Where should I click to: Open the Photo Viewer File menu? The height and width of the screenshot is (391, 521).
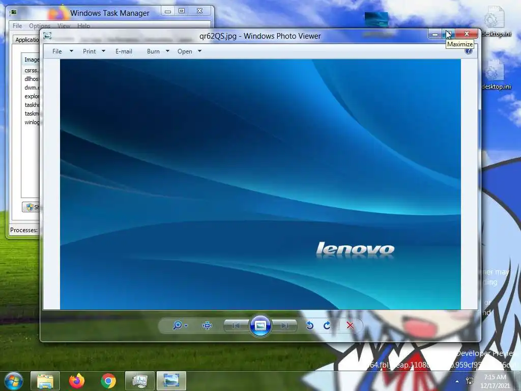pos(57,51)
